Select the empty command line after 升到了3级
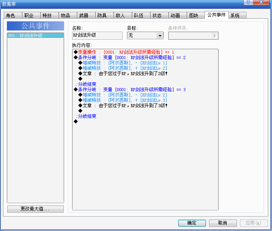Screen dimensions: 272x231 click(x=80, y=111)
